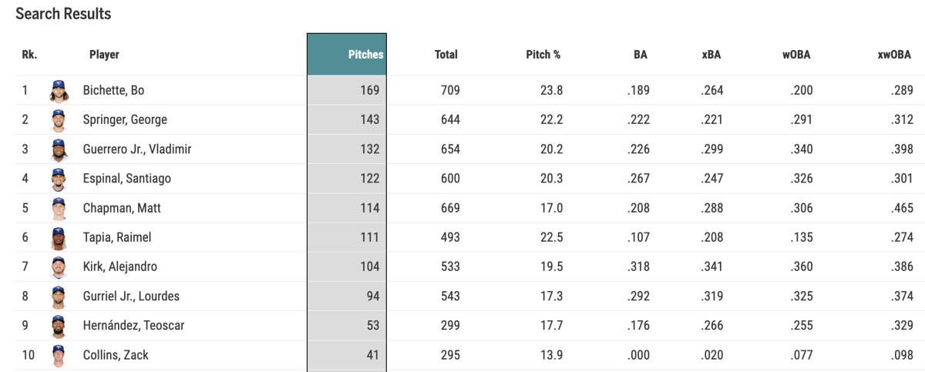The height and width of the screenshot is (372, 925).
Task: Sort by Pitch % column header
Action: [x=543, y=55]
